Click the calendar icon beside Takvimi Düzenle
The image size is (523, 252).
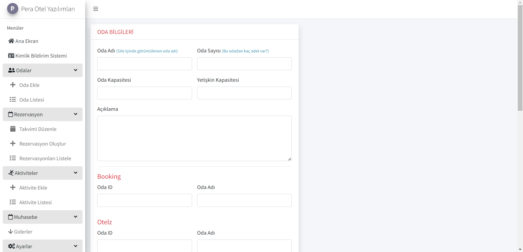tap(13, 129)
